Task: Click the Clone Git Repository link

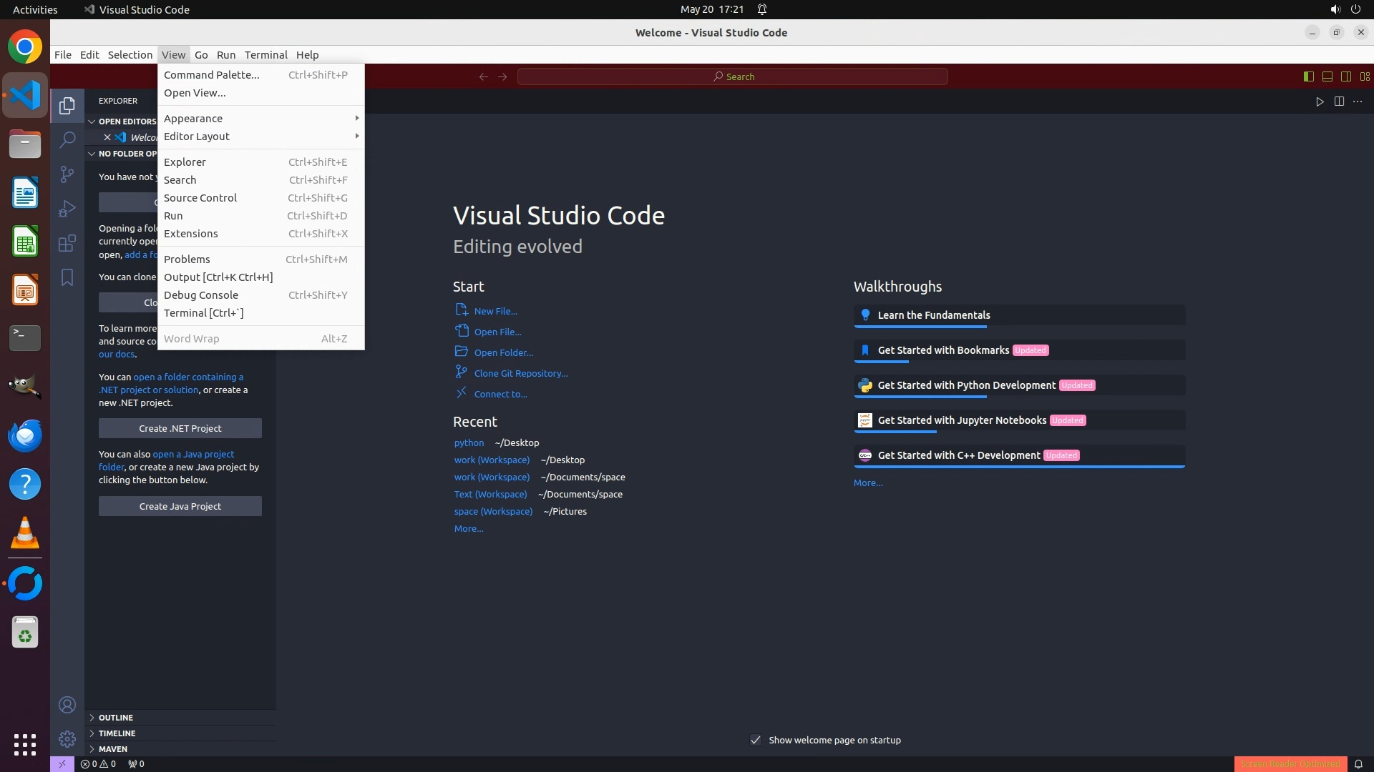Action: pyautogui.click(x=520, y=373)
